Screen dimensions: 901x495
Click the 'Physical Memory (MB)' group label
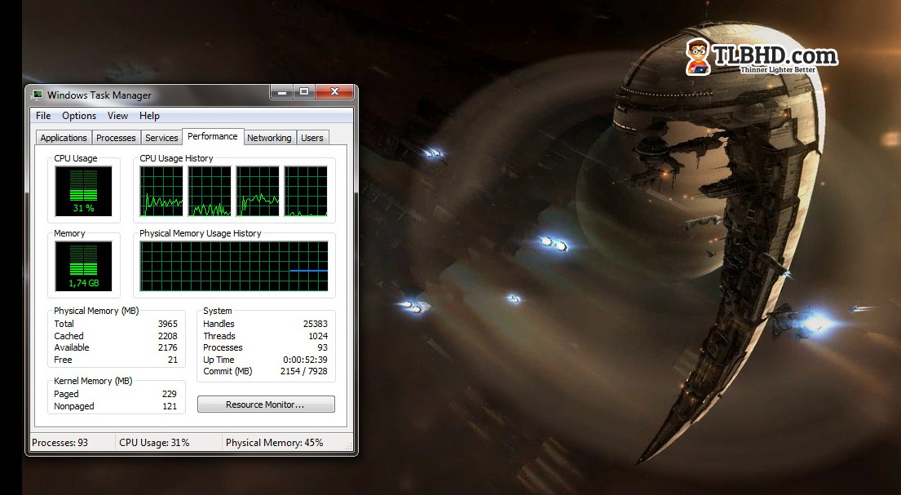click(x=96, y=311)
